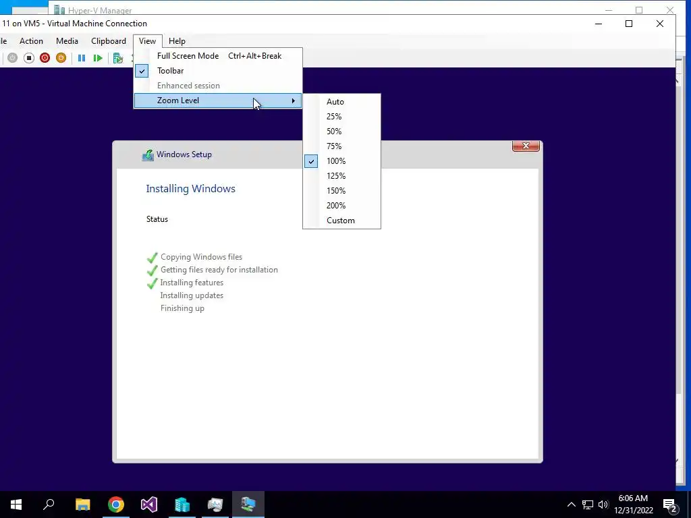Close the Windows Setup dialog with red X
Screen dimensions: 691x518
click(x=526, y=146)
